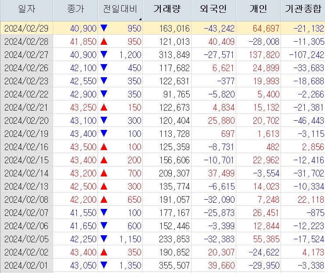
Task: Select the 2024/02/08 date cell
Action: (x=26, y=200)
